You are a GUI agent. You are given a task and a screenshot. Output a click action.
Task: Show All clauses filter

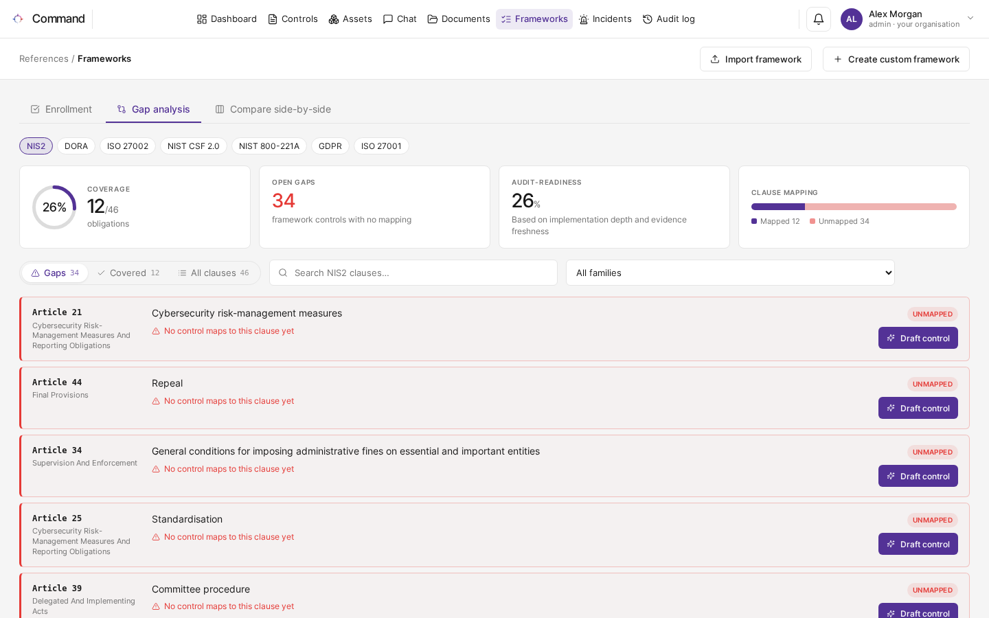point(214,273)
